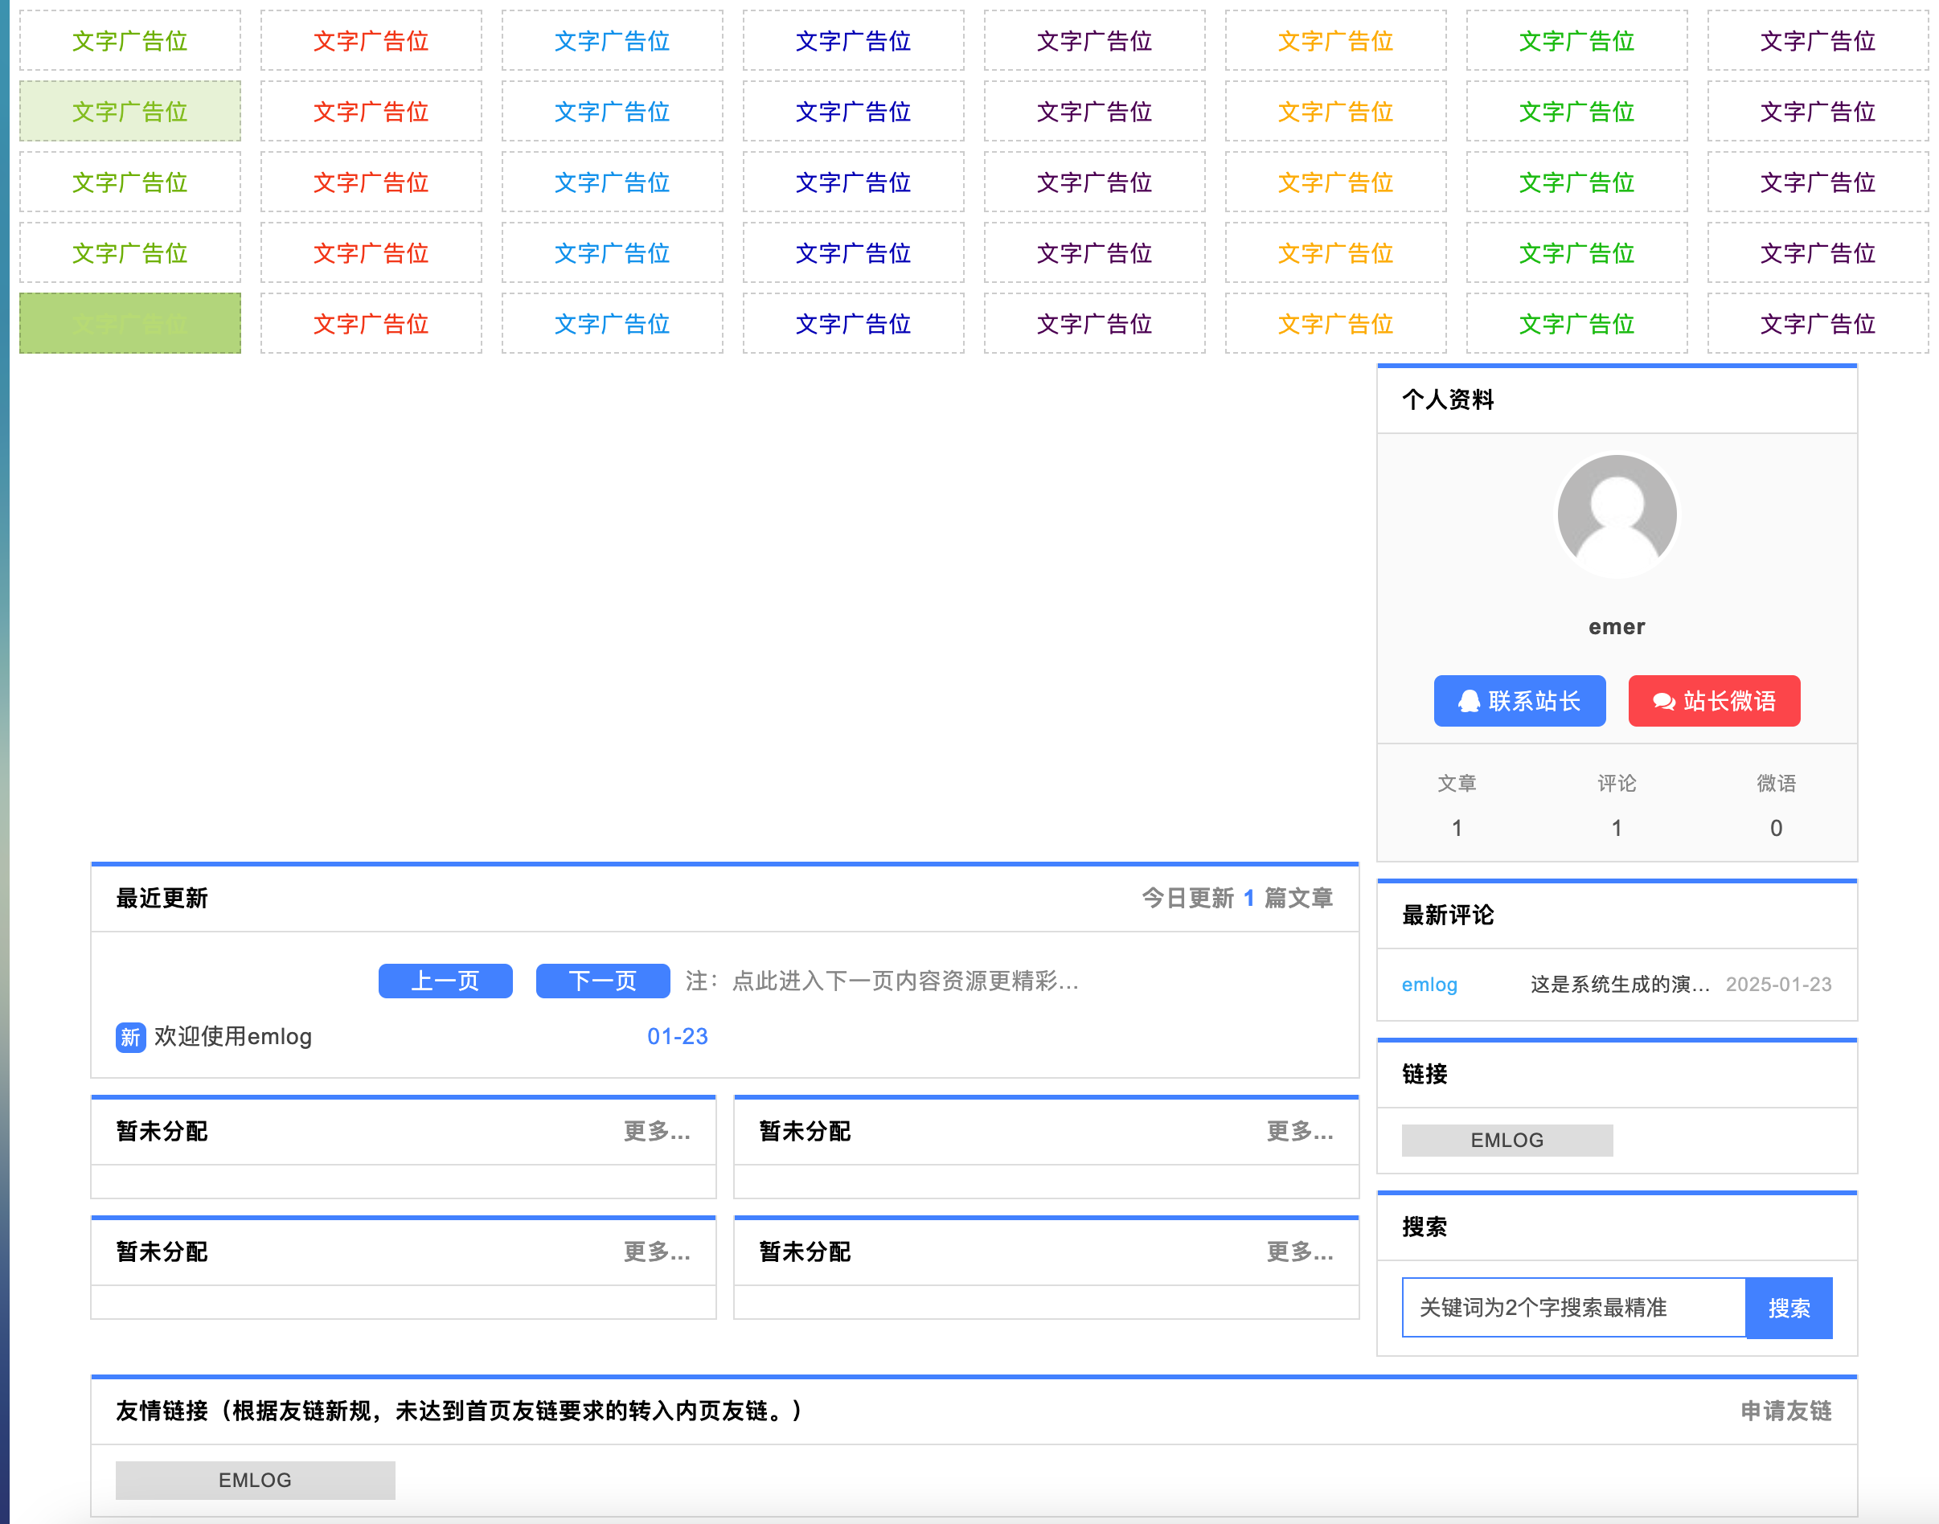Go to next page with 下一页
This screenshot has height=1524, width=1939.
pyautogui.click(x=602, y=981)
